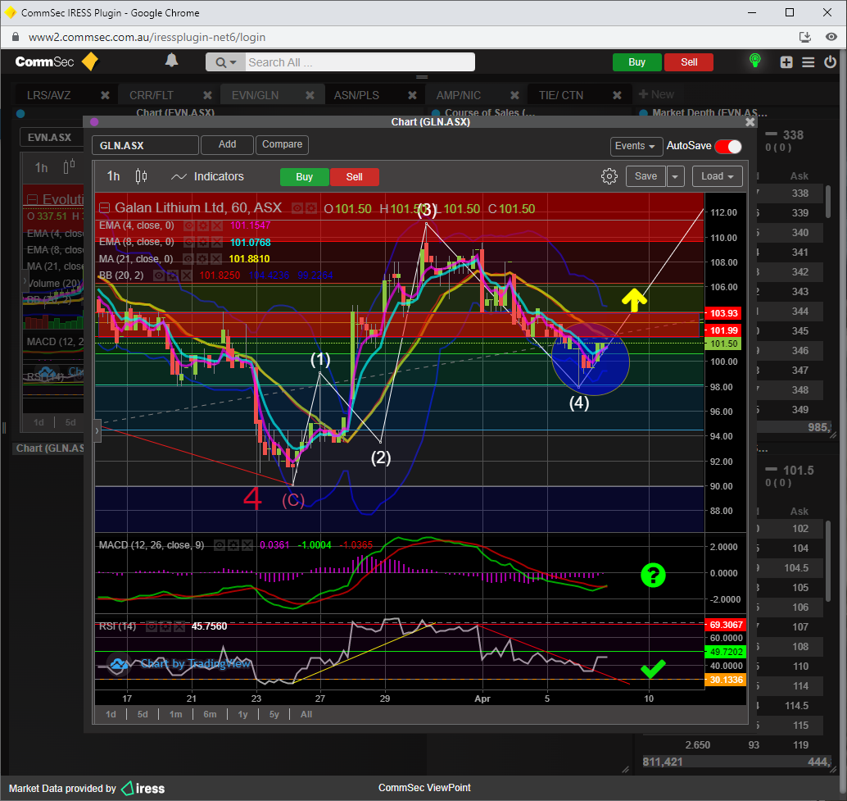This screenshot has height=801, width=847.
Task: Remove the MACD indicator
Action: (x=247, y=545)
